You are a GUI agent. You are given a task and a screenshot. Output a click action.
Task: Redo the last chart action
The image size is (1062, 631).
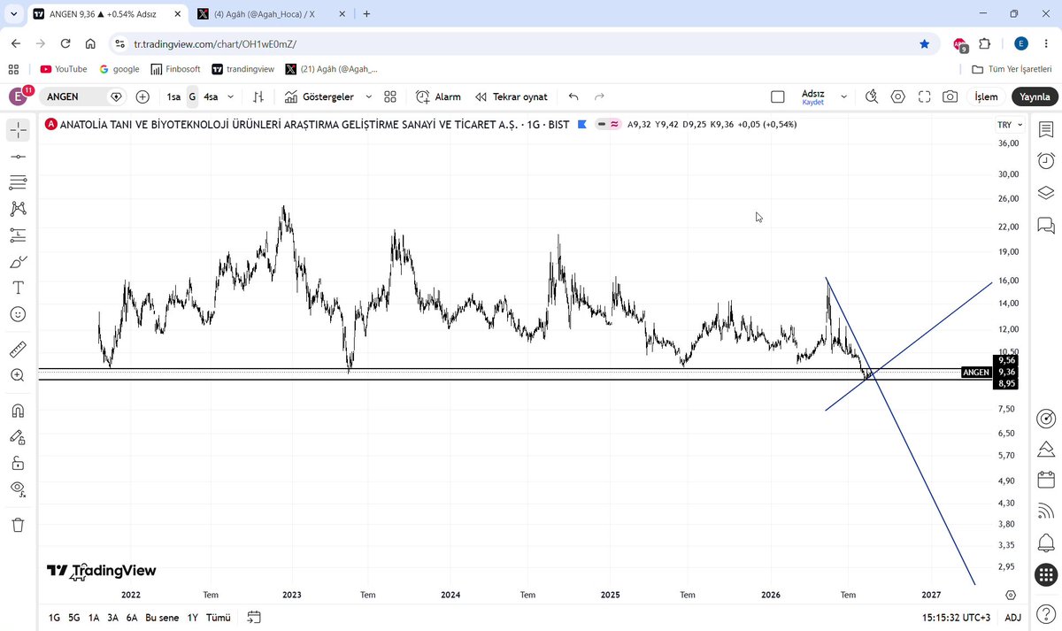599,96
